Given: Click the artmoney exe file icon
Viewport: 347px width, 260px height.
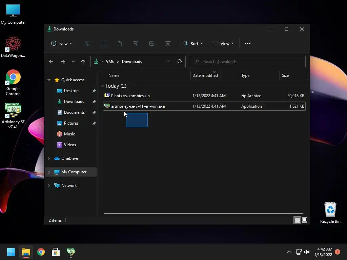Looking at the screenshot, I should 107,106.
